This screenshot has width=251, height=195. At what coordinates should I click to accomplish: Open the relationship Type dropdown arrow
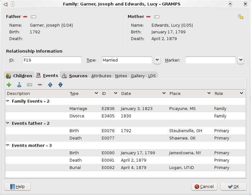coord(157,60)
